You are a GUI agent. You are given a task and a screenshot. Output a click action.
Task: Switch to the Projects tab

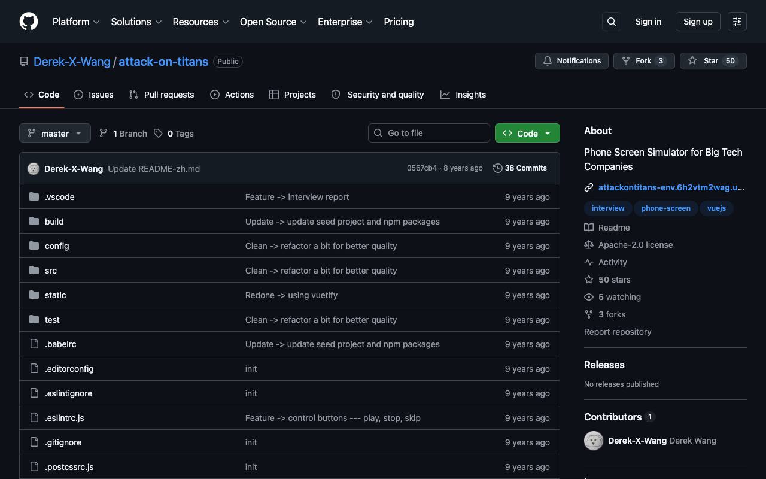click(x=293, y=95)
